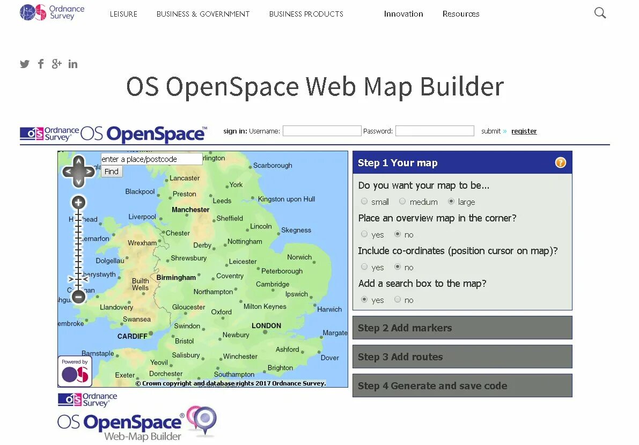Image resolution: width=639 pixels, height=445 pixels.
Task: Click Oxford label on the map
Action: 221,312
